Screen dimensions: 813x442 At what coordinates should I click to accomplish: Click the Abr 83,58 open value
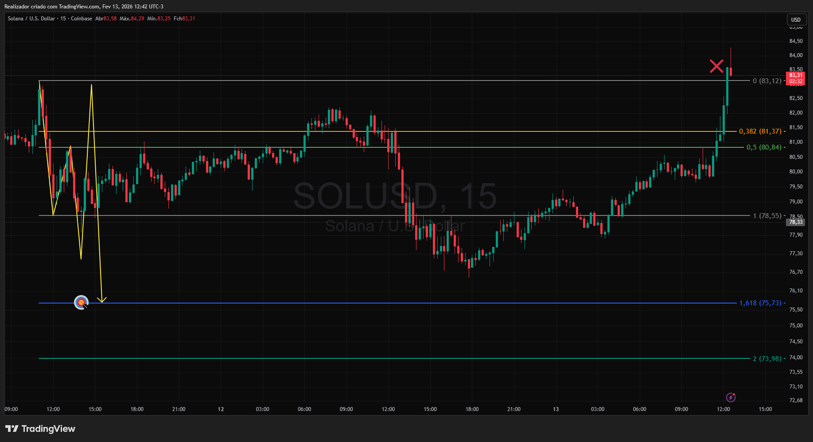click(x=106, y=19)
